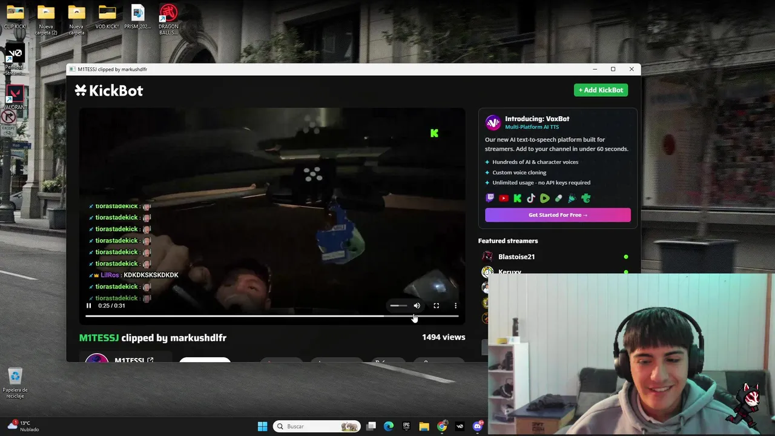Mute the clip with the speaker icon
The width and height of the screenshot is (775, 436).
click(x=417, y=306)
